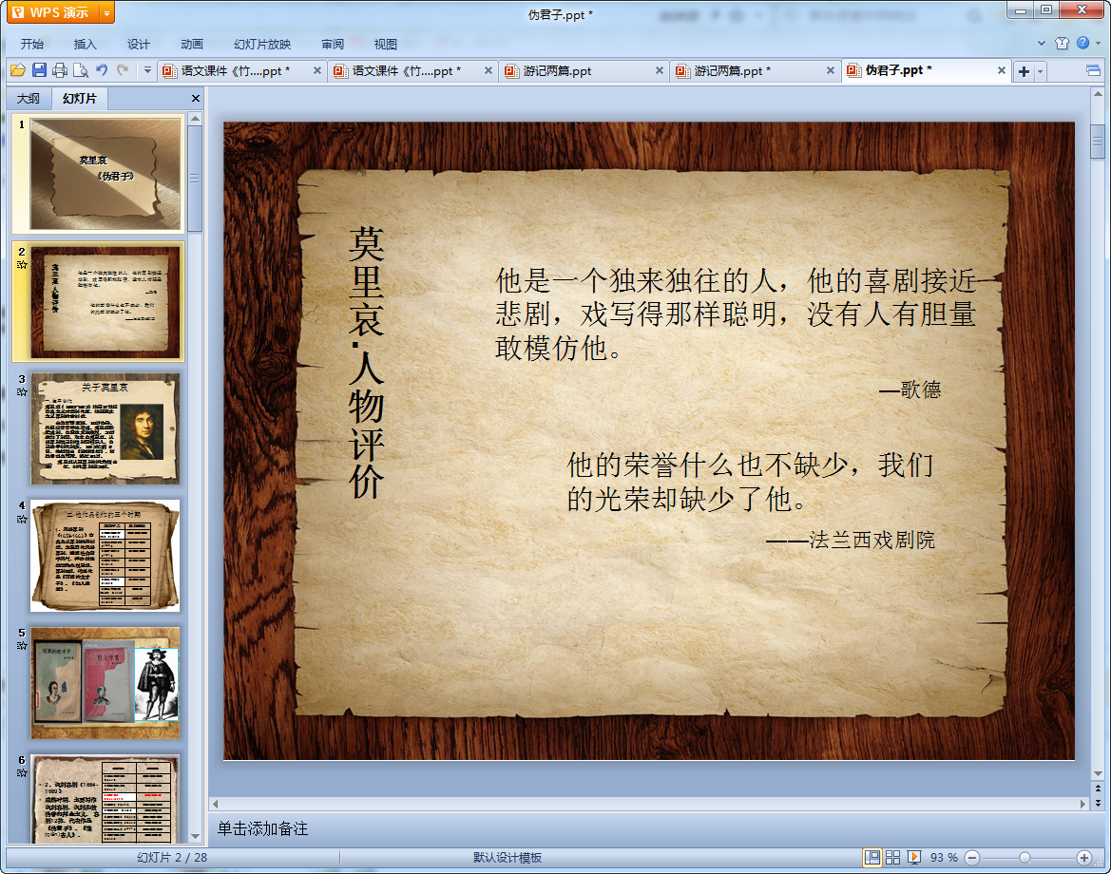Click the 法兰西戏剧院 attribution text
The image size is (1111, 874).
click(851, 540)
